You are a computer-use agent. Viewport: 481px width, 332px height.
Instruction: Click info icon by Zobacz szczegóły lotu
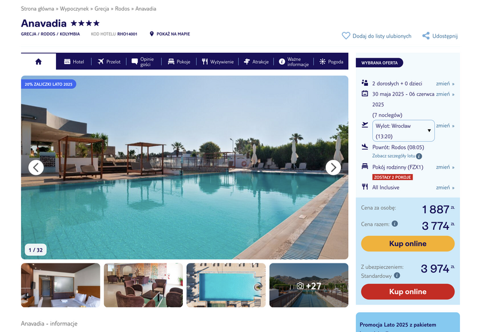tap(418, 156)
